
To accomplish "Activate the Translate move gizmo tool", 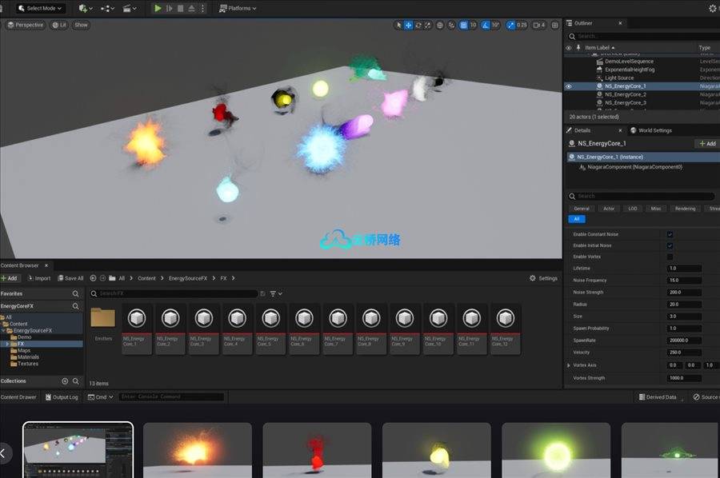I will coord(408,26).
